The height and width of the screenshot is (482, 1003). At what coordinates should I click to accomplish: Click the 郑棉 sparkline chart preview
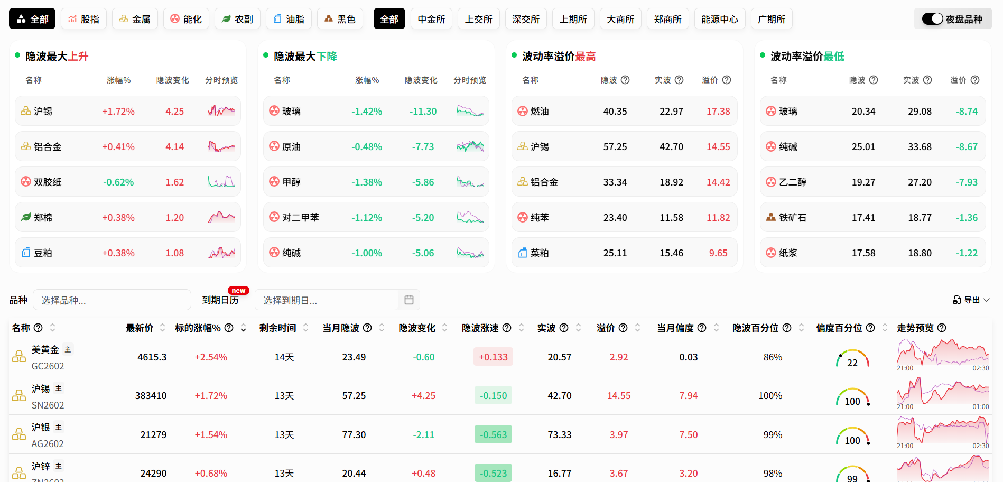tap(222, 217)
